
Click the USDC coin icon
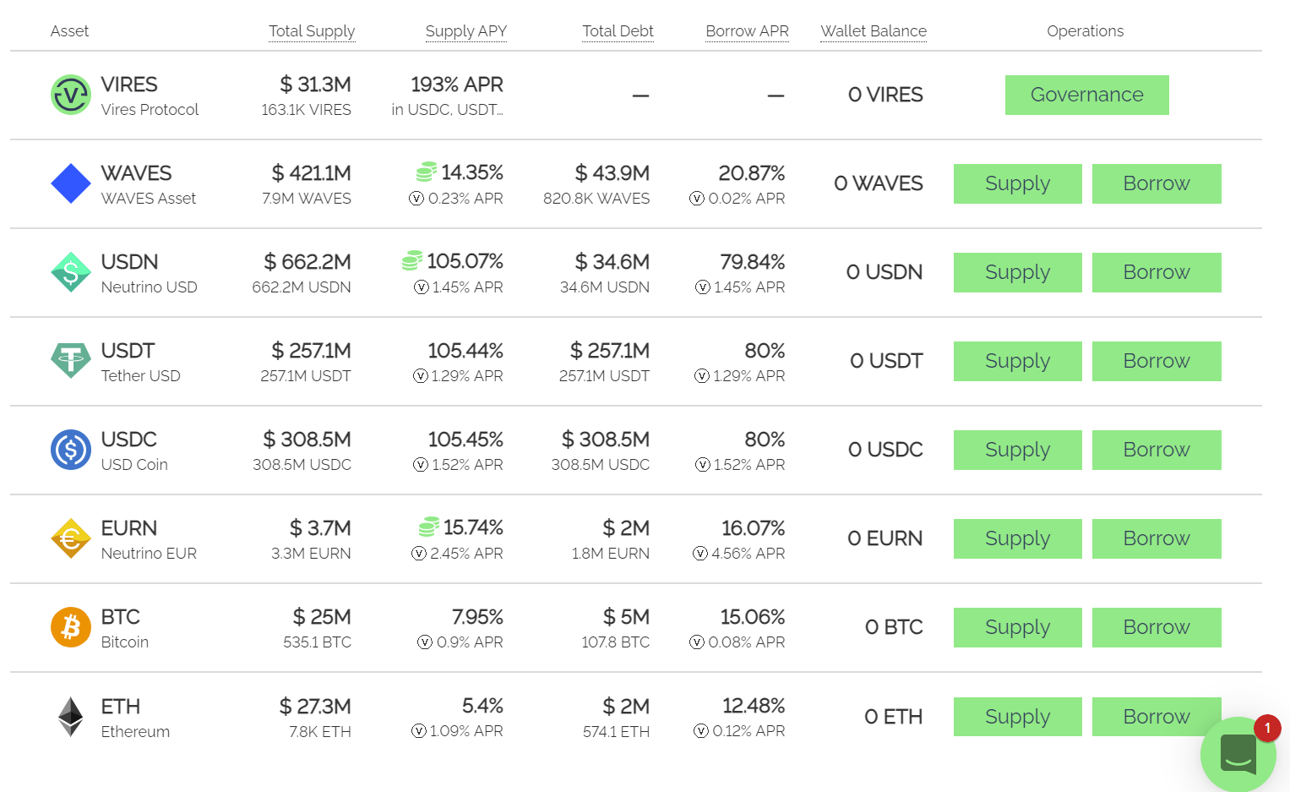(x=71, y=450)
